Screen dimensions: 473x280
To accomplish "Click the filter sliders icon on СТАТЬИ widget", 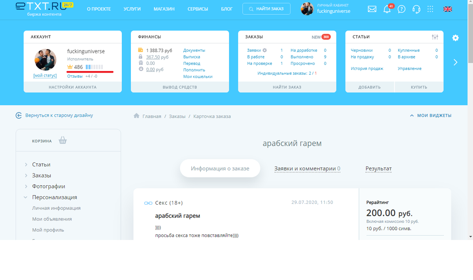I will [435, 36].
